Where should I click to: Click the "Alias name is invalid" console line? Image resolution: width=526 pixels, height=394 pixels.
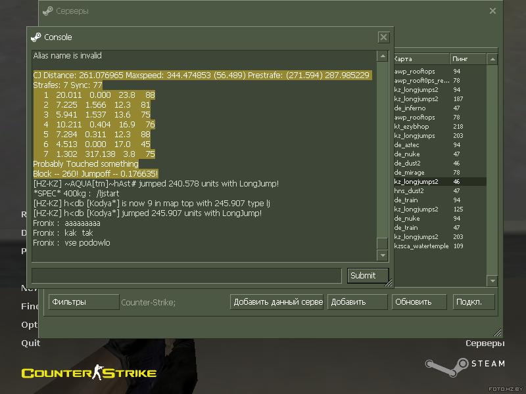68,56
